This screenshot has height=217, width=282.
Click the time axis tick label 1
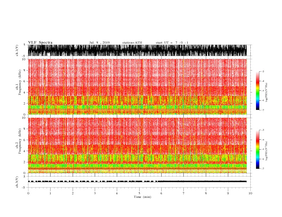(x=50, y=193)
